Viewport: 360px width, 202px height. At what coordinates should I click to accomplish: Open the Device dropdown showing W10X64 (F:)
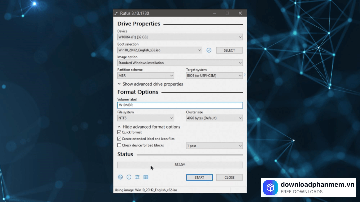(x=180, y=37)
